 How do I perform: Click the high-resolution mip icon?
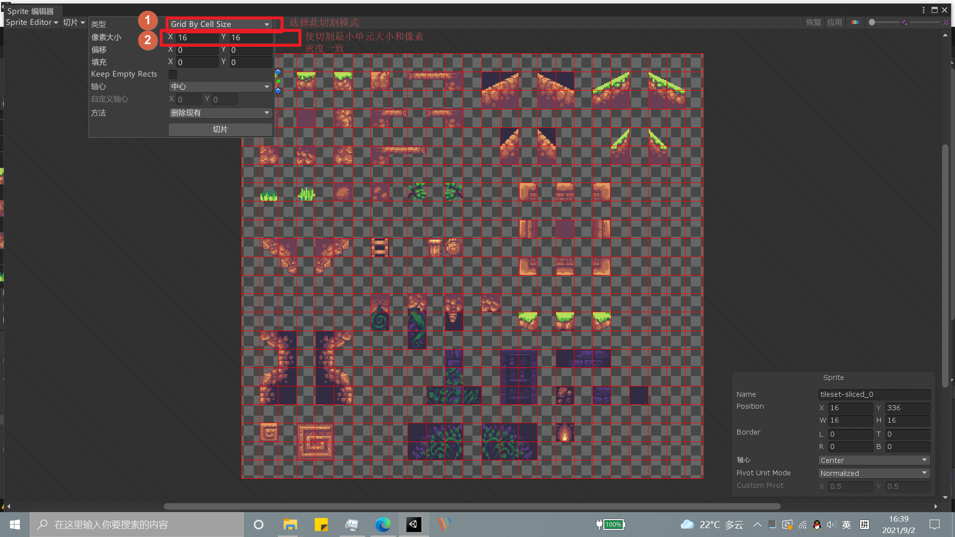946,22
